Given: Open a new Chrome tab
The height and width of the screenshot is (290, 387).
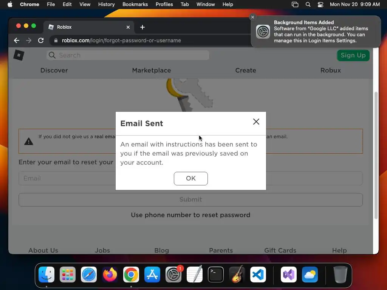Looking at the screenshot, I should tap(142, 27).
